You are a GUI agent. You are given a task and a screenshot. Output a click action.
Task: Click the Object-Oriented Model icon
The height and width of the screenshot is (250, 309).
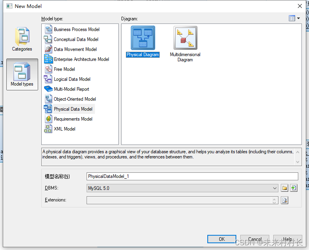(x=48, y=99)
